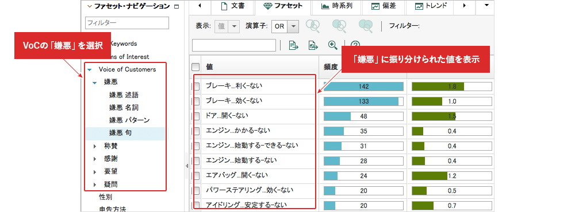
Task: Check the ドア...開く-ない row checkbox
Action: click(197, 116)
